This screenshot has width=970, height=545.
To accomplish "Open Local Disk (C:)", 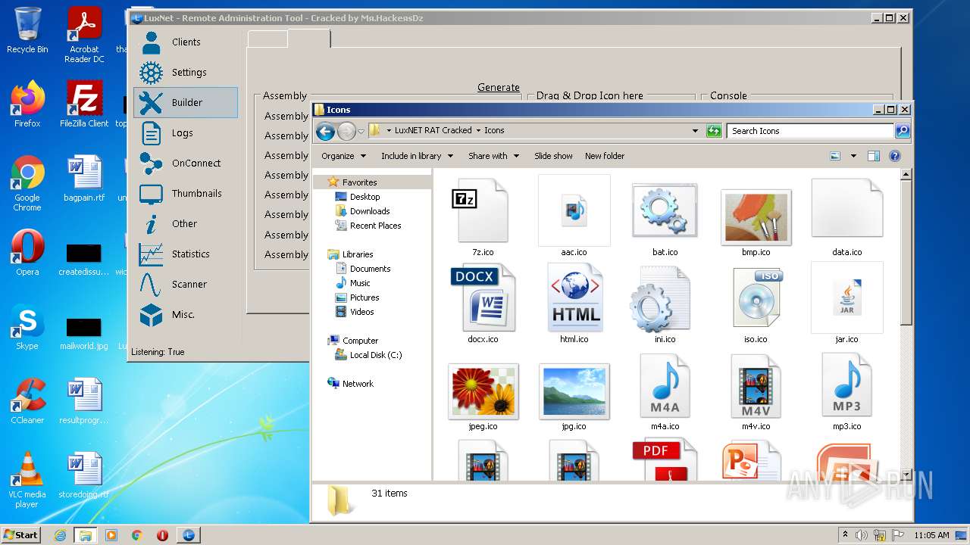I will point(369,355).
